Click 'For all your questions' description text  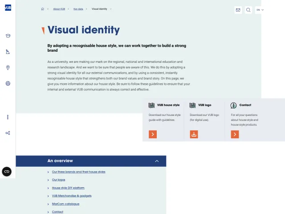244,120
